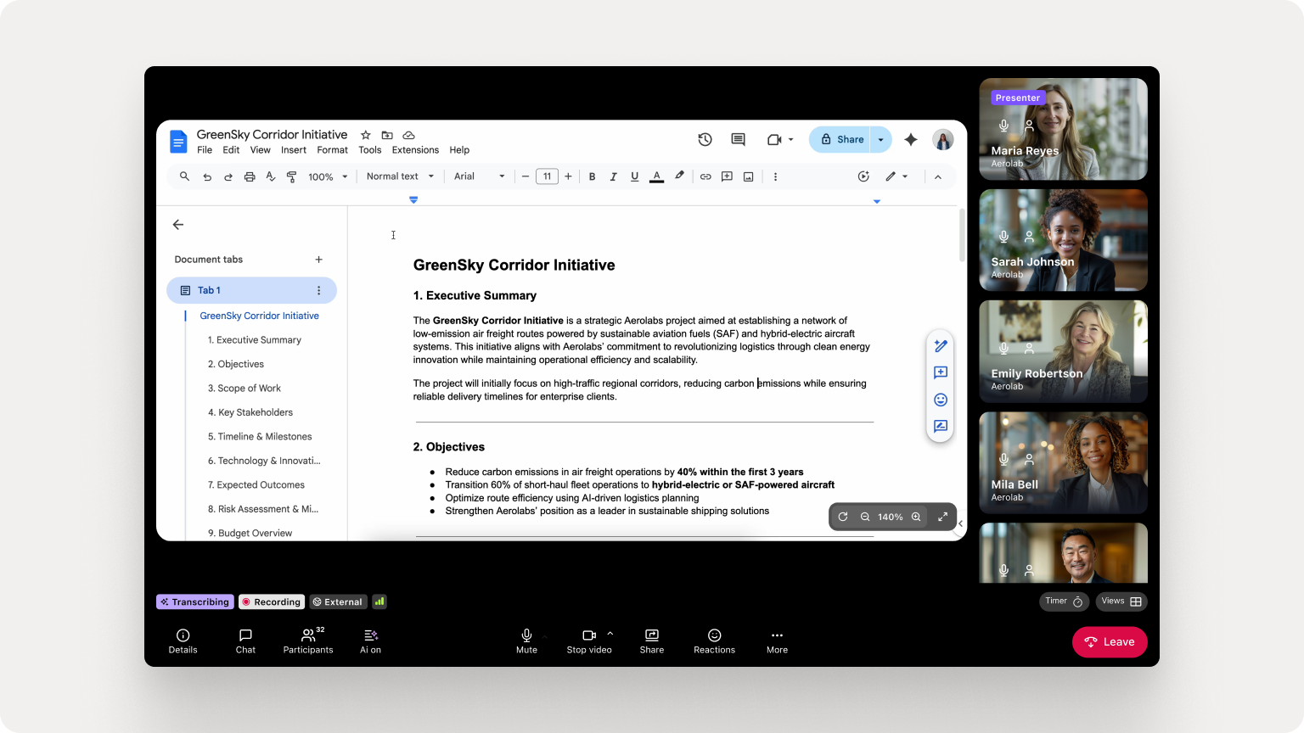1304x733 pixels.
Task: Check cloud save status icon
Action: click(408, 135)
